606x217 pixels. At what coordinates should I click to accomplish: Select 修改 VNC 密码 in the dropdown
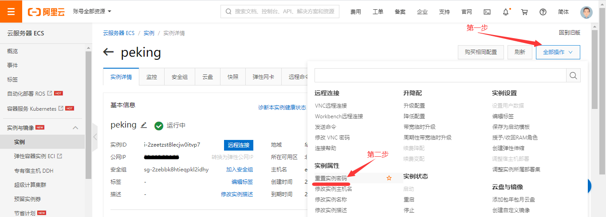332,138
